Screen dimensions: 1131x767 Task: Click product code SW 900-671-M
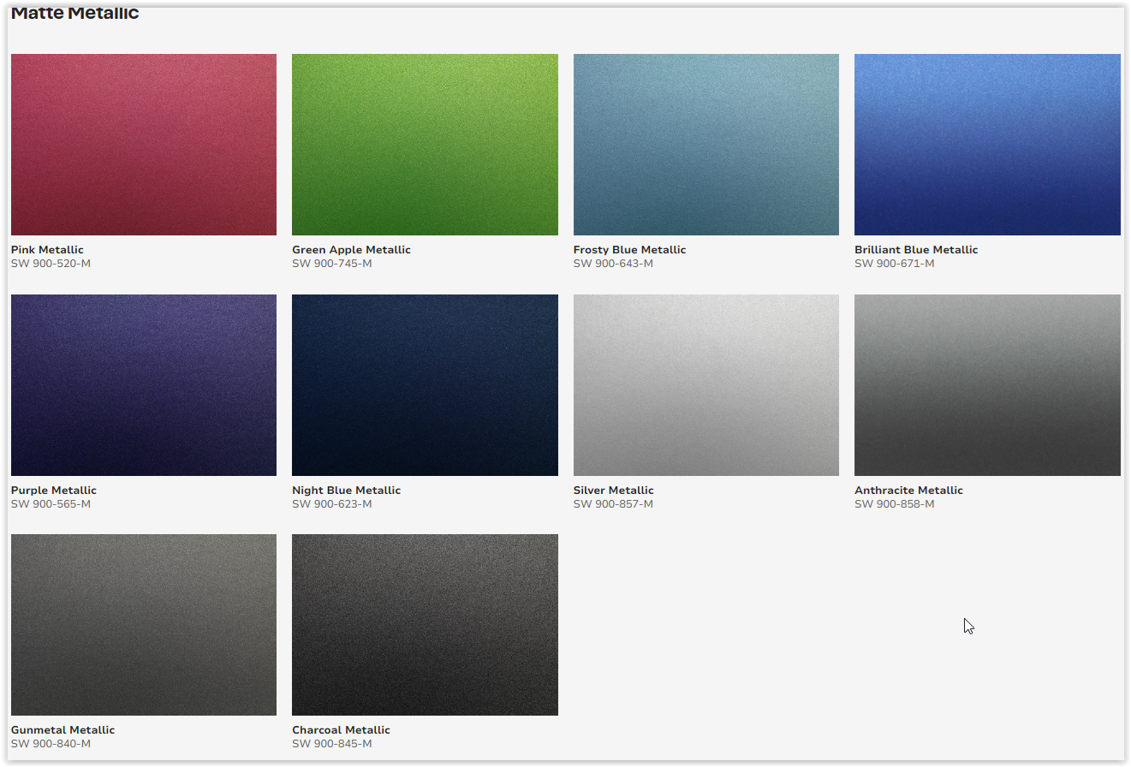894,264
